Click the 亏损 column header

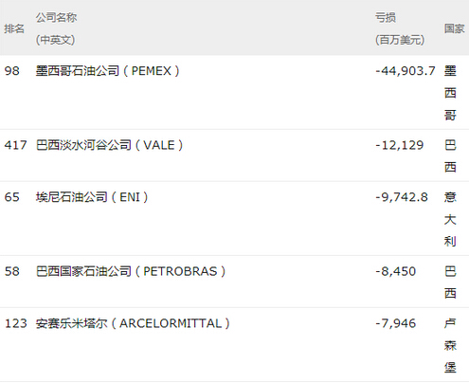point(400,28)
